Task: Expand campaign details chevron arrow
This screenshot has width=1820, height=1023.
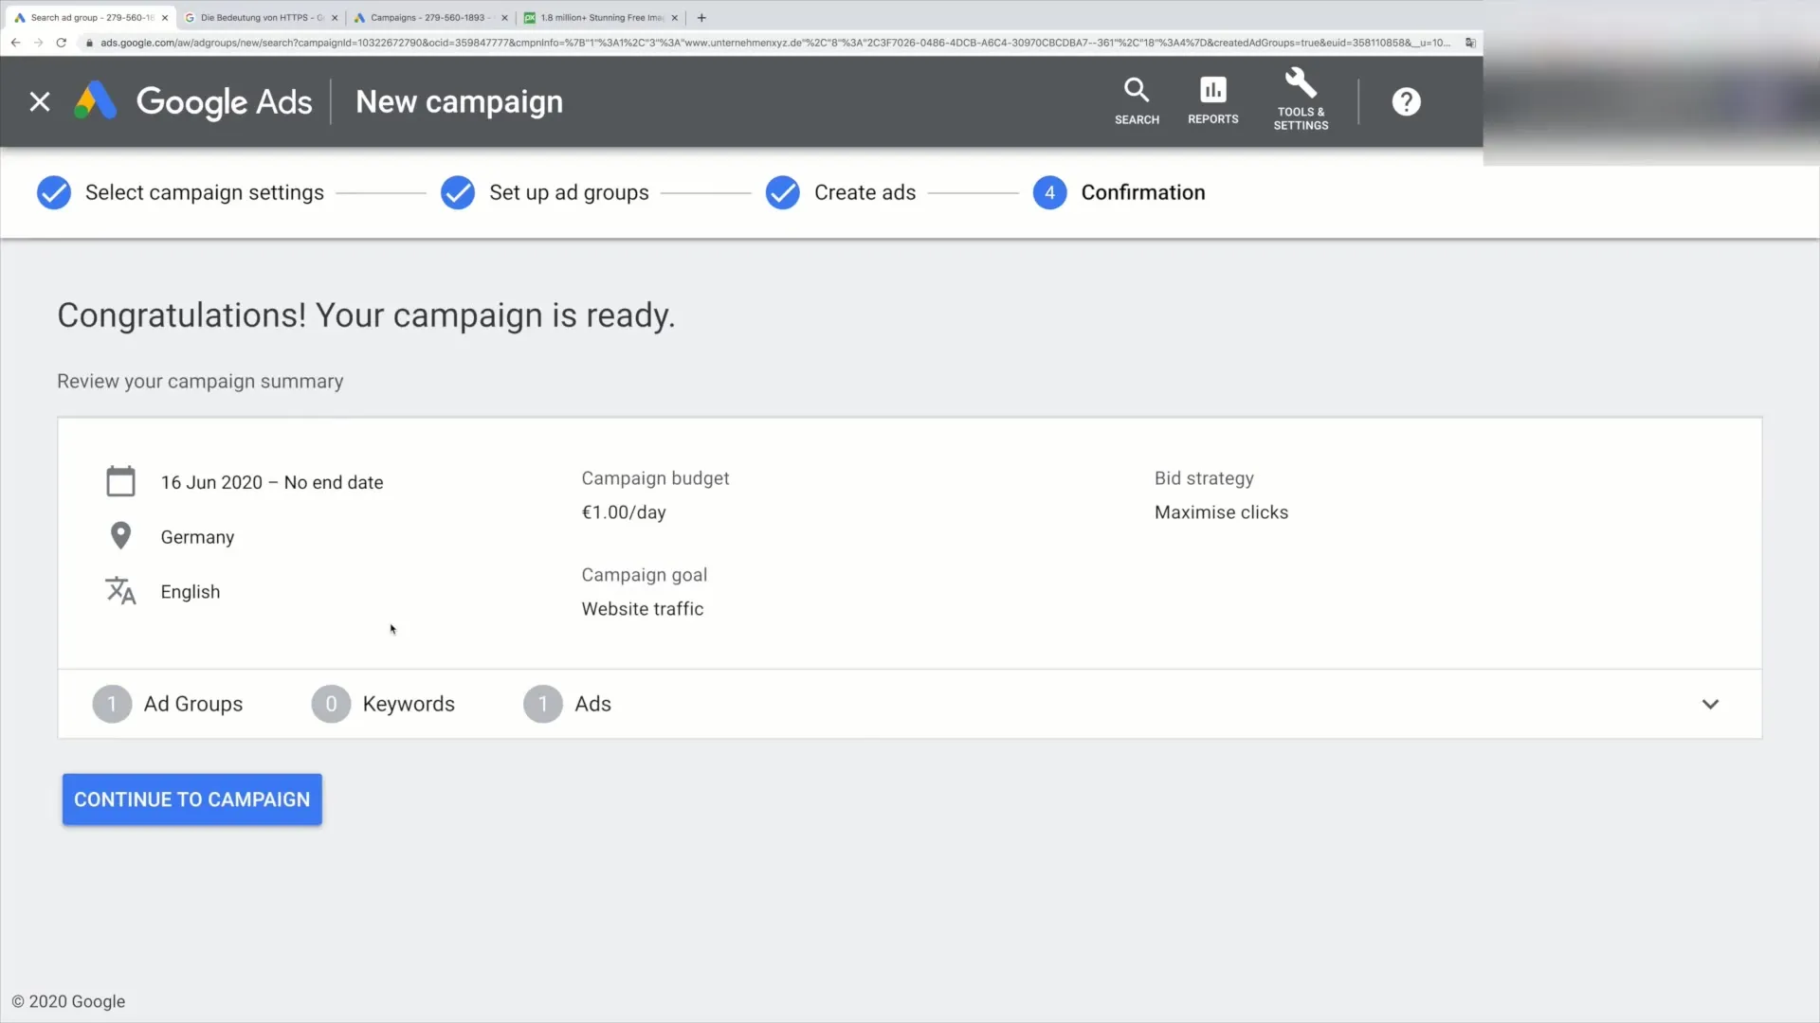Action: 1710,703
